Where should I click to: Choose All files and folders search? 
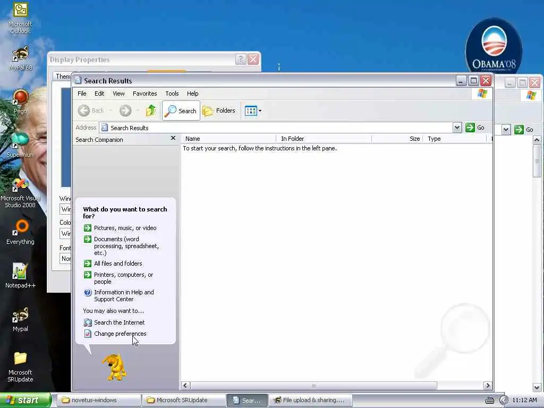(x=113, y=263)
